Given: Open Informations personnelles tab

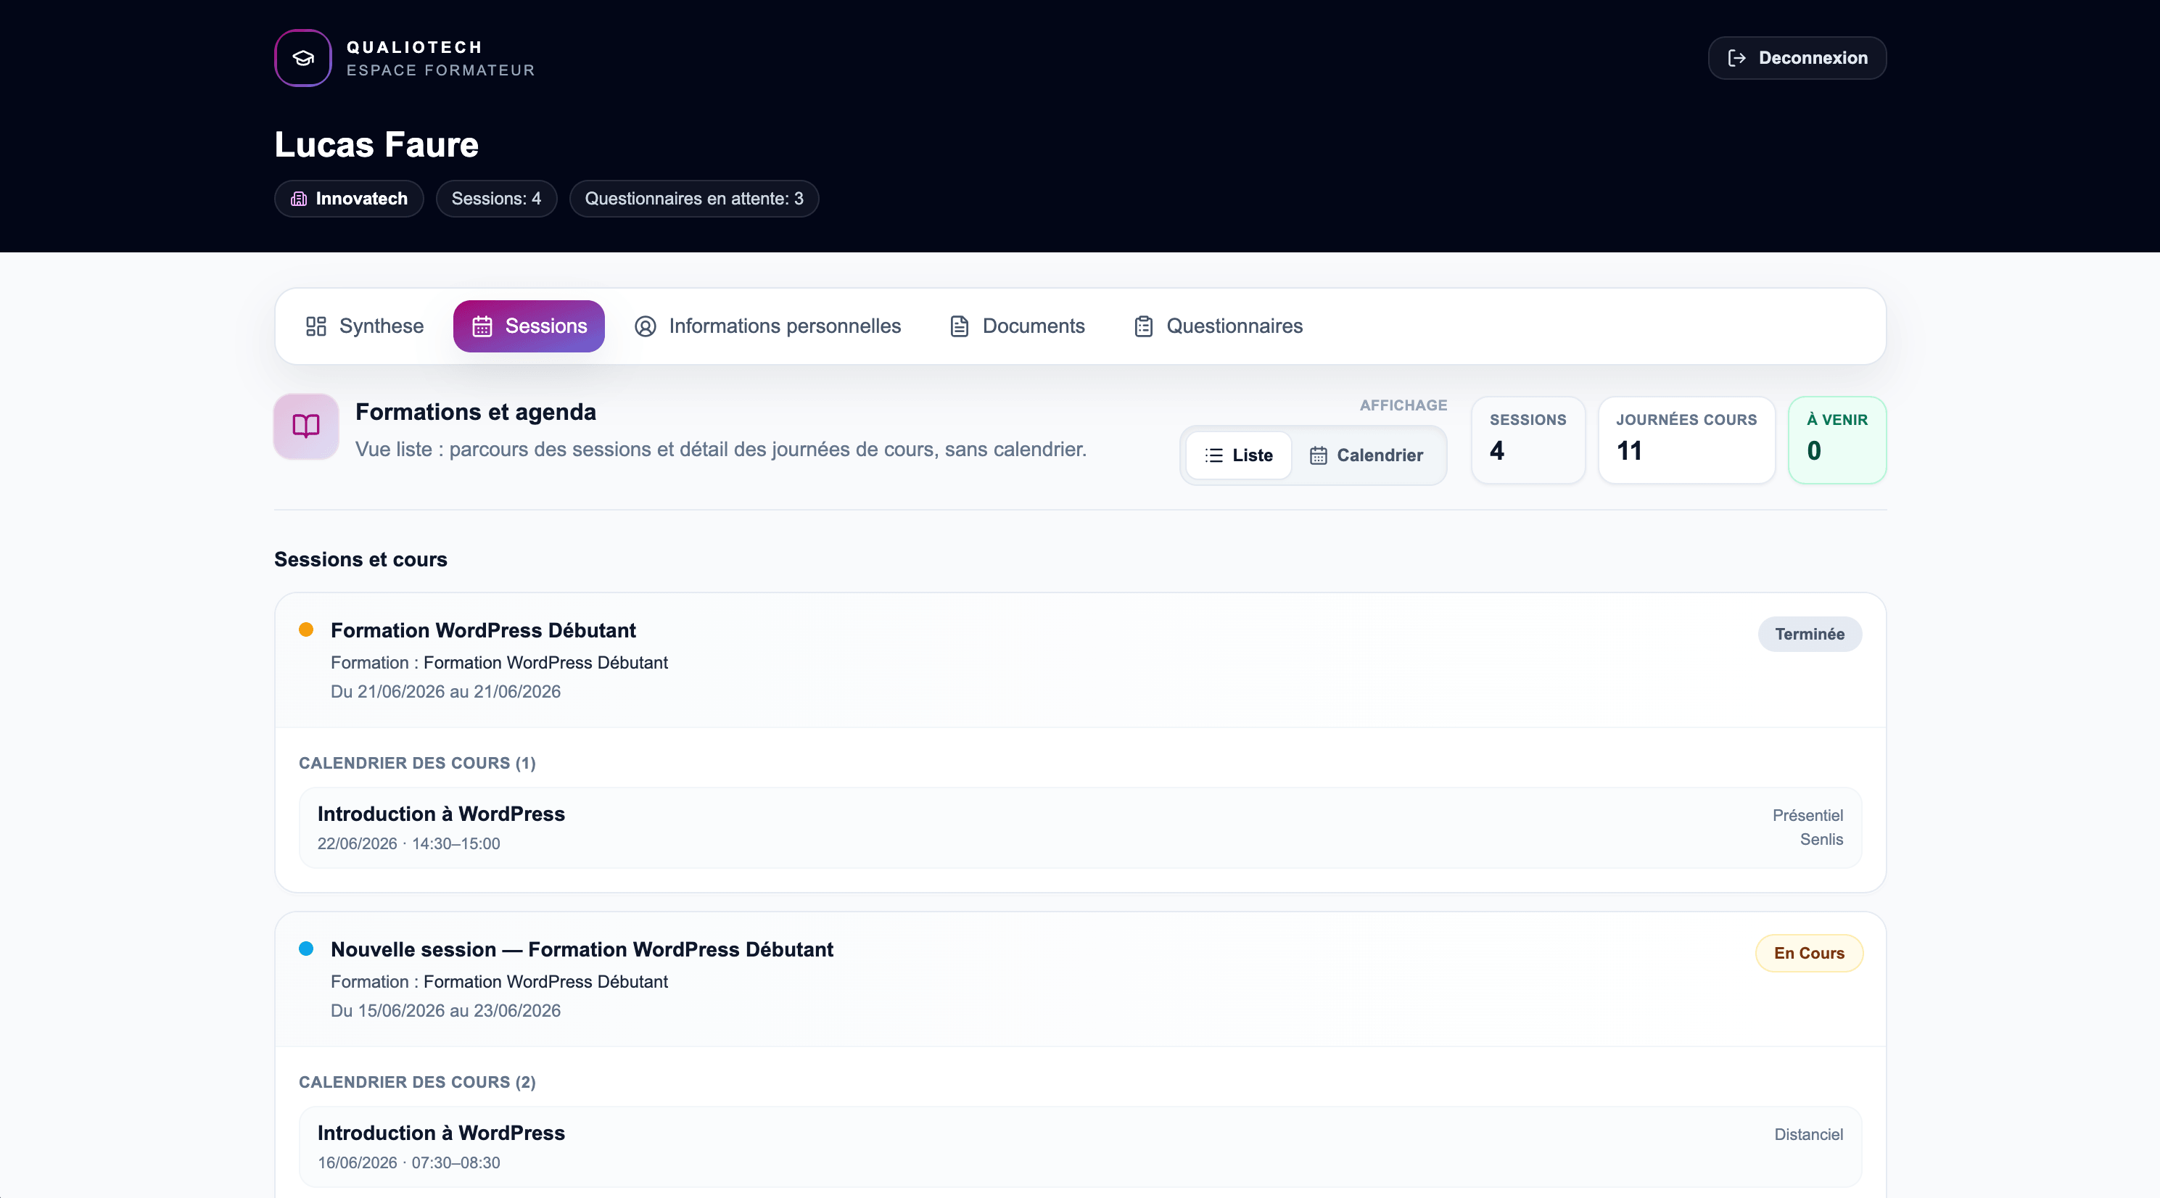Looking at the screenshot, I should coord(768,326).
